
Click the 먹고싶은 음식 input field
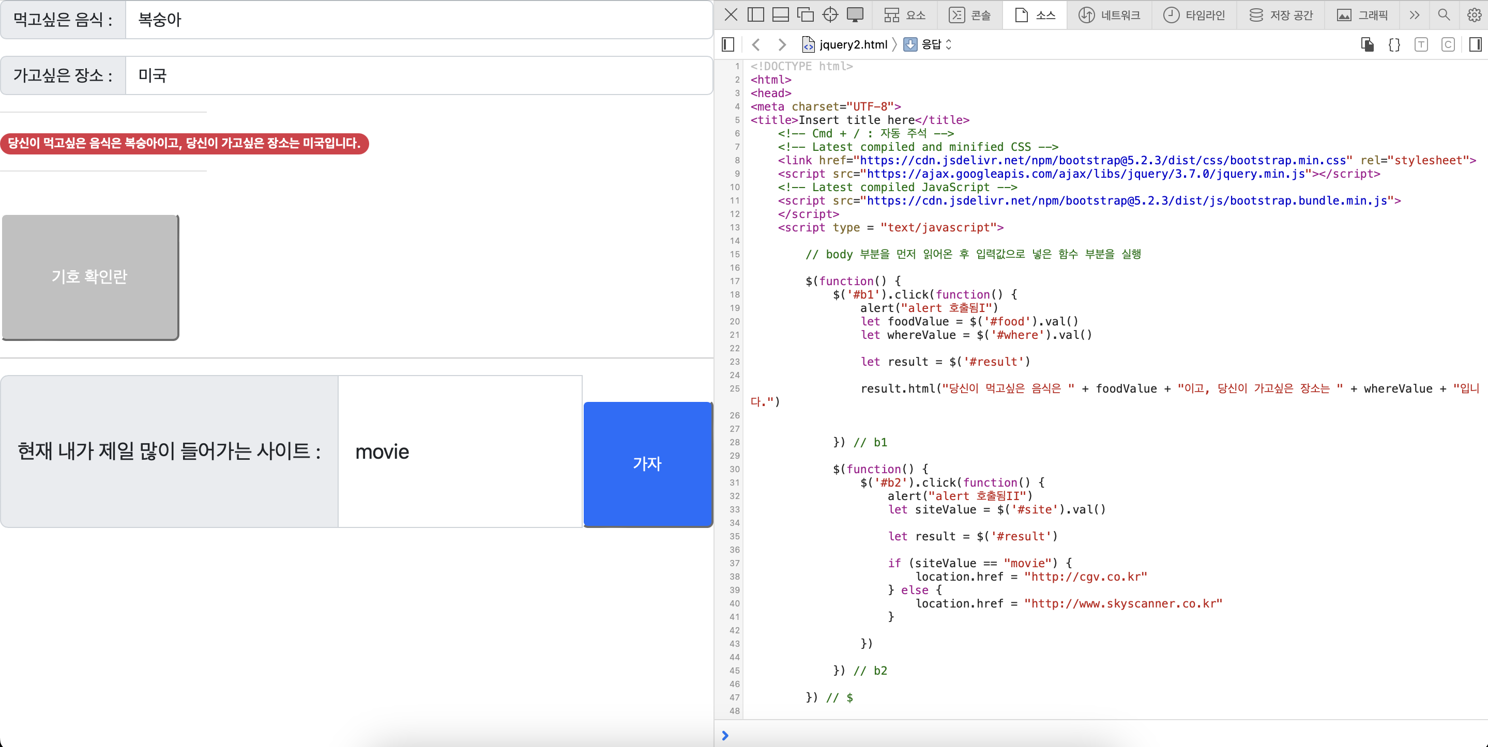click(x=418, y=20)
